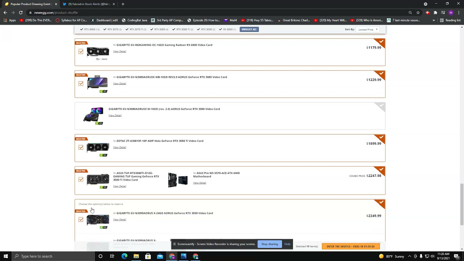Close the Popular Product Drawing Event tab
The height and width of the screenshot is (261, 464).
(x=56, y=4)
